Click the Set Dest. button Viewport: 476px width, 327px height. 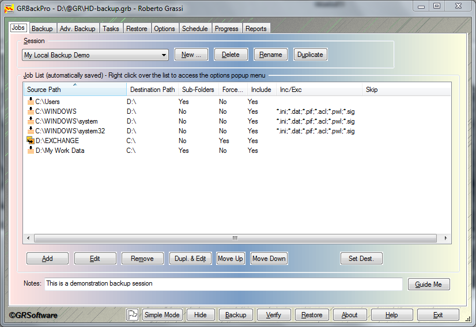pyautogui.click(x=361, y=259)
